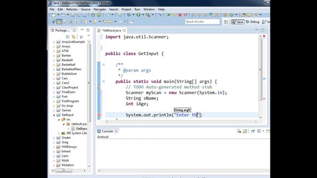Image resolution: width=317 pixels, height=178 pixels.
Task: Click the Print toolbar icon
Action: (85, 15)
